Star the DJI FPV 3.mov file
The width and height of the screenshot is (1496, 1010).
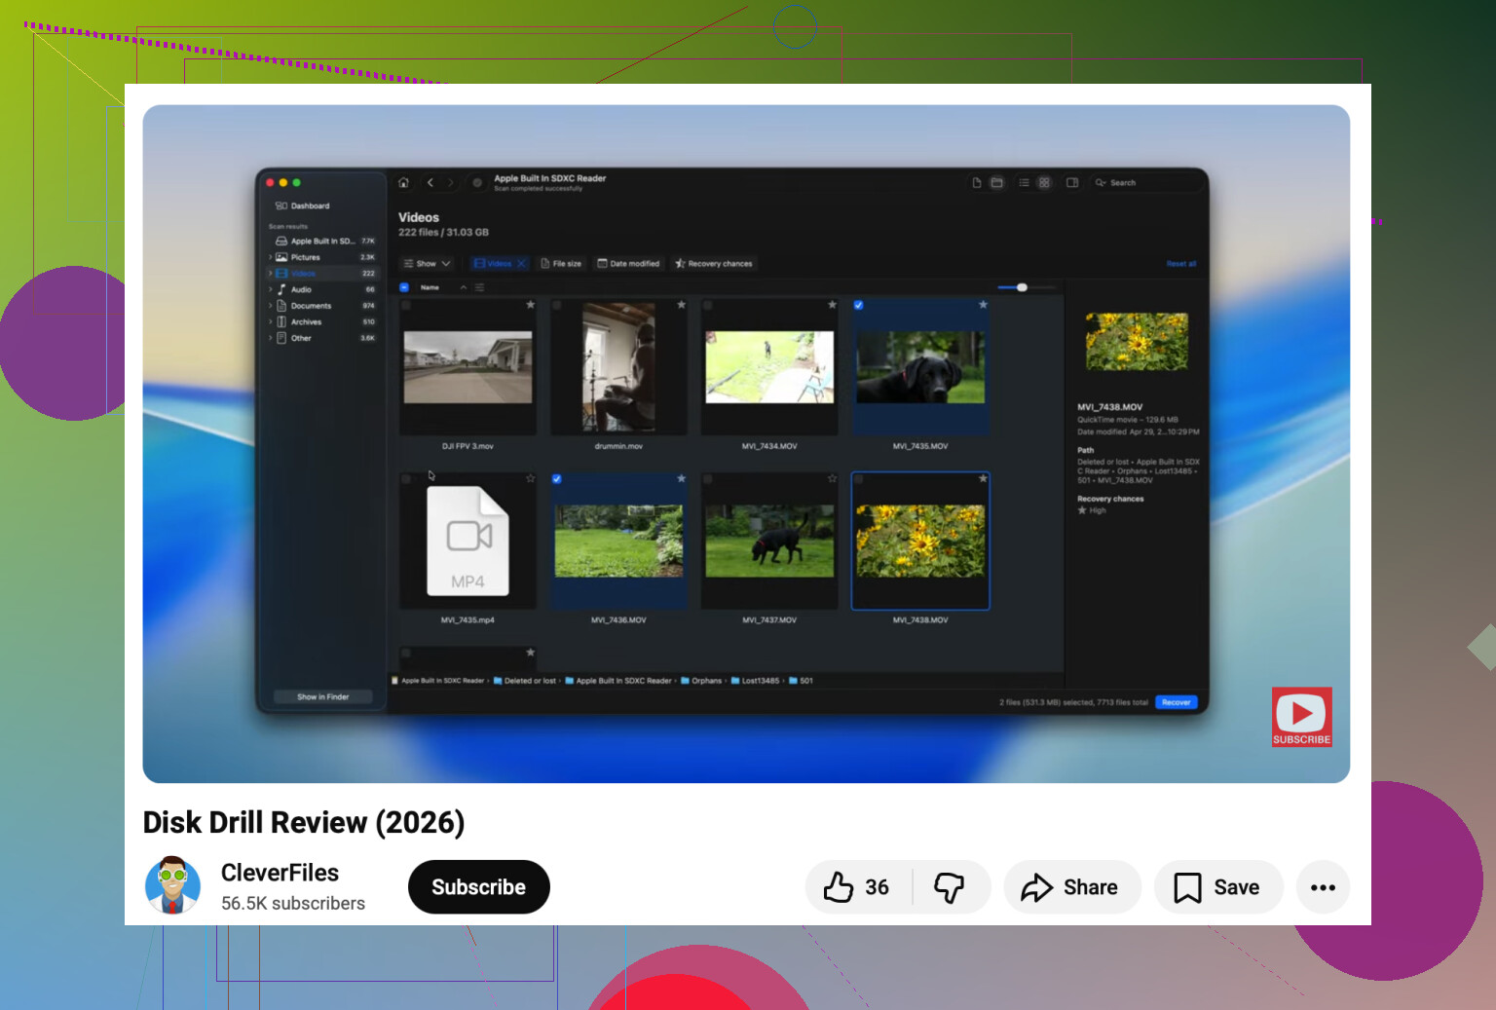[x=531, y=305]
